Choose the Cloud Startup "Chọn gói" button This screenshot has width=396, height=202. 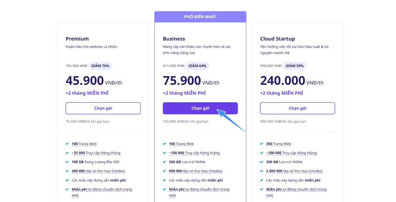(x=297, y=108)
